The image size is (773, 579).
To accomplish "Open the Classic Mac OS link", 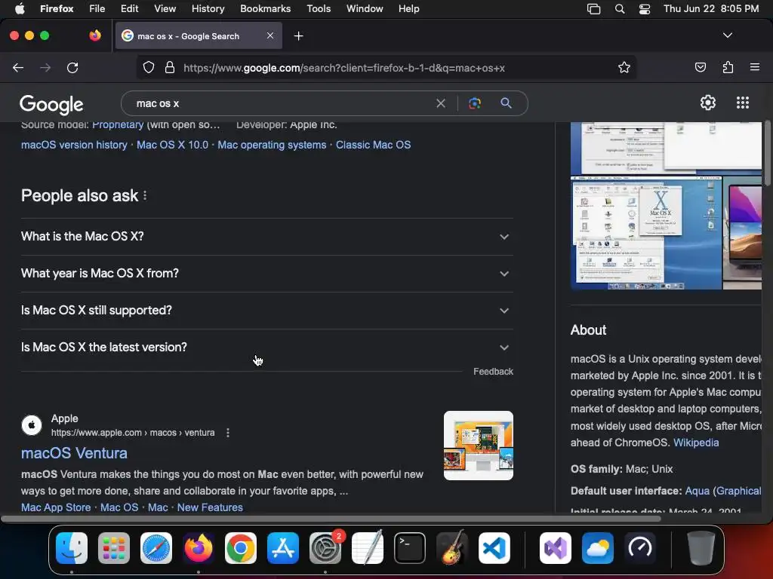I will click(x=373, y=145).
